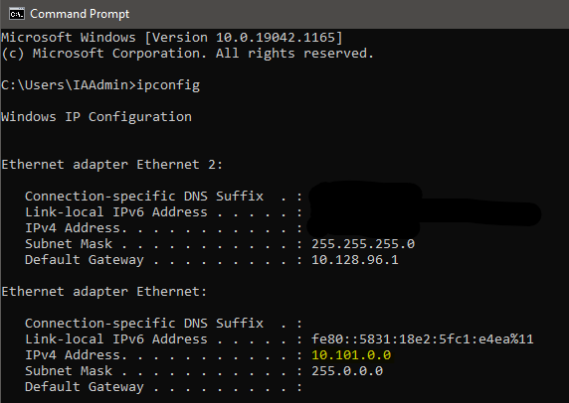The image size is (569, 403).
Task: Click the IPv4 Address label under Ethernet 2
Action: tap(76, 227)
